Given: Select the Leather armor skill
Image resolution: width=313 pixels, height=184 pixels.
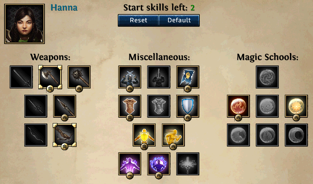Looking at the screenshot, I should (x=130, y=106).
